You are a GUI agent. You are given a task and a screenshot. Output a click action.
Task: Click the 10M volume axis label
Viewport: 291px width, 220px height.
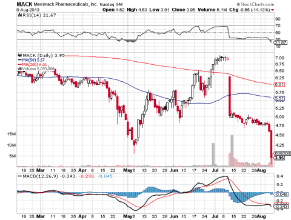coord(11,145)
